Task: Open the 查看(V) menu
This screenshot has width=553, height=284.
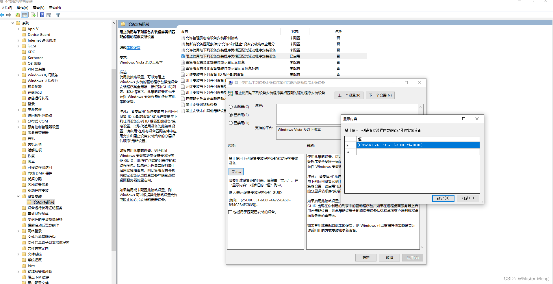Action: [x=38, y=8]
